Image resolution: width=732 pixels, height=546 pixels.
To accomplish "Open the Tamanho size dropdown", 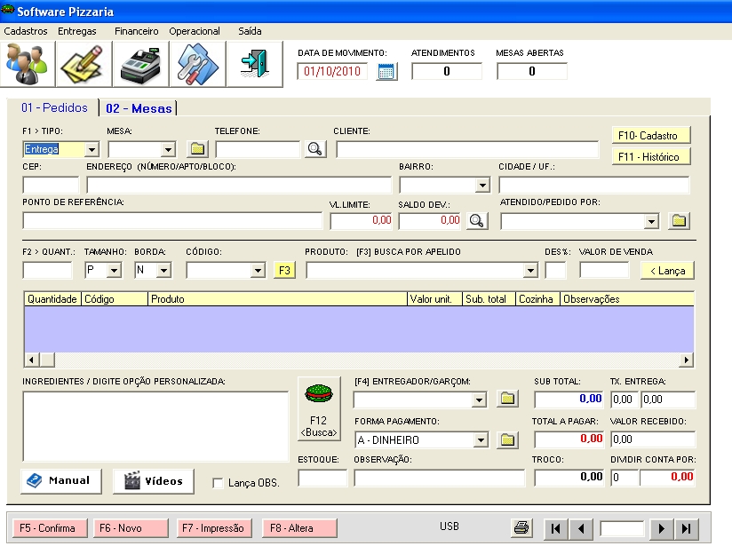I will [x=114, y=271].
